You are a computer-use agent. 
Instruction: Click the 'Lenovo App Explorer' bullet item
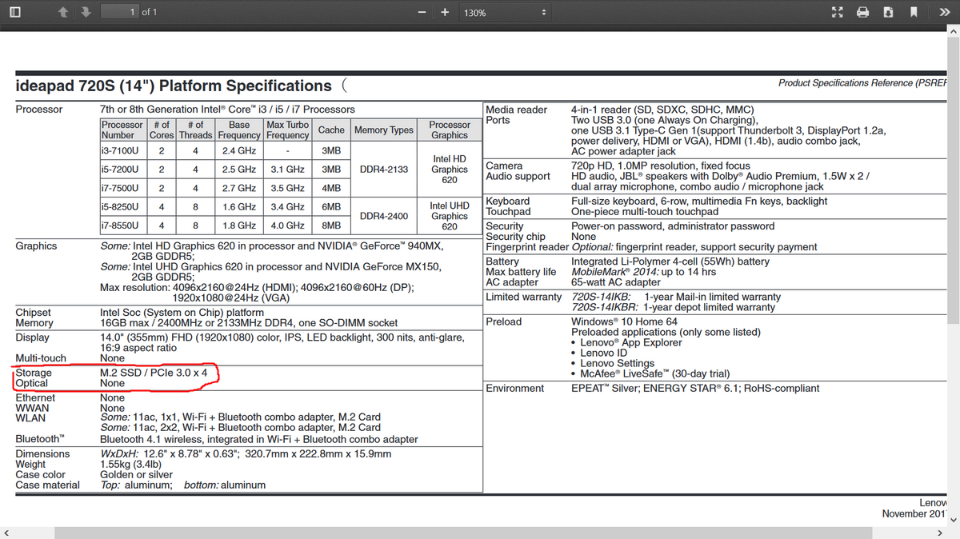pyautogui.click(x=626, y=342)
